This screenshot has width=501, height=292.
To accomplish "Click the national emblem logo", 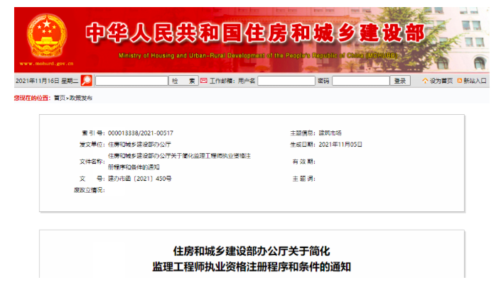I will click(47, 35).
